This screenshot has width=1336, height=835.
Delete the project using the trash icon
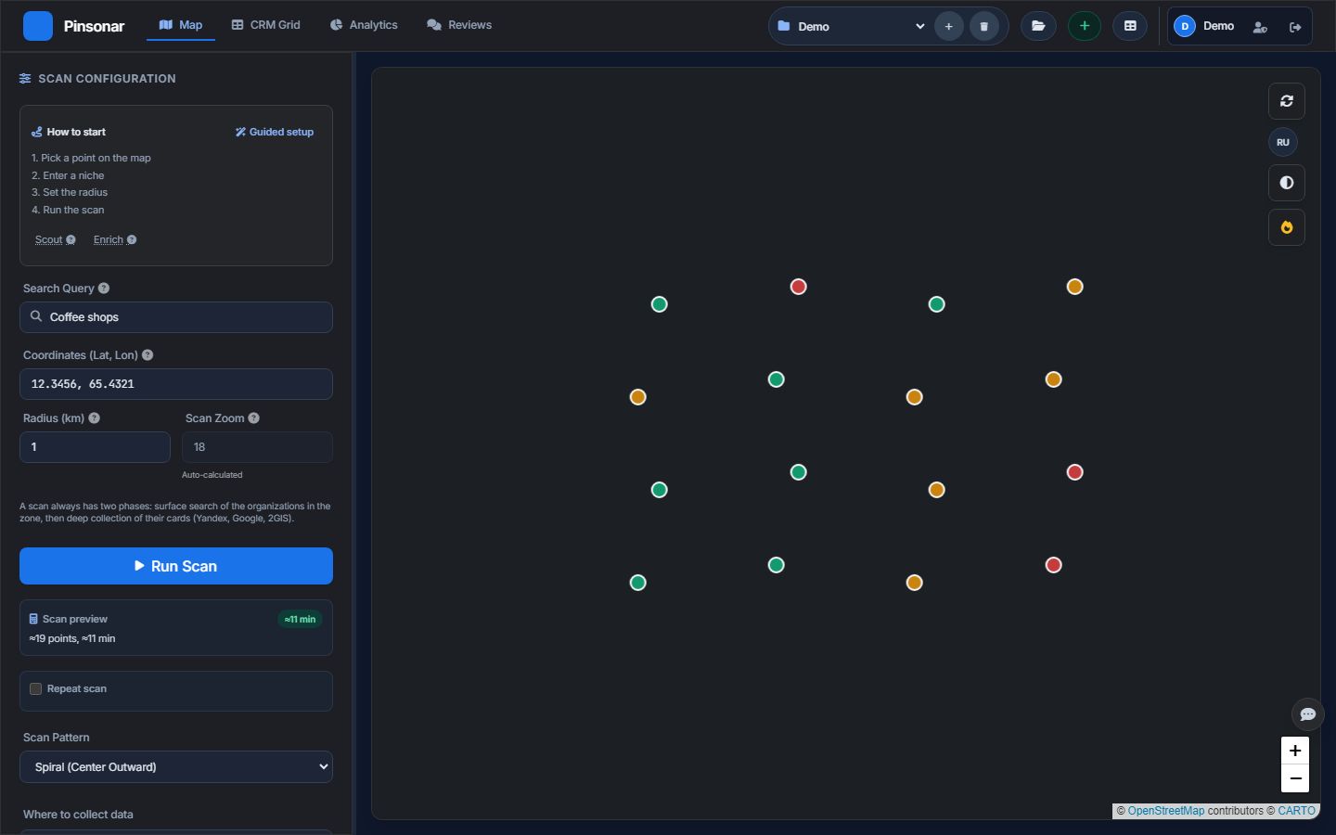(983, 26)
